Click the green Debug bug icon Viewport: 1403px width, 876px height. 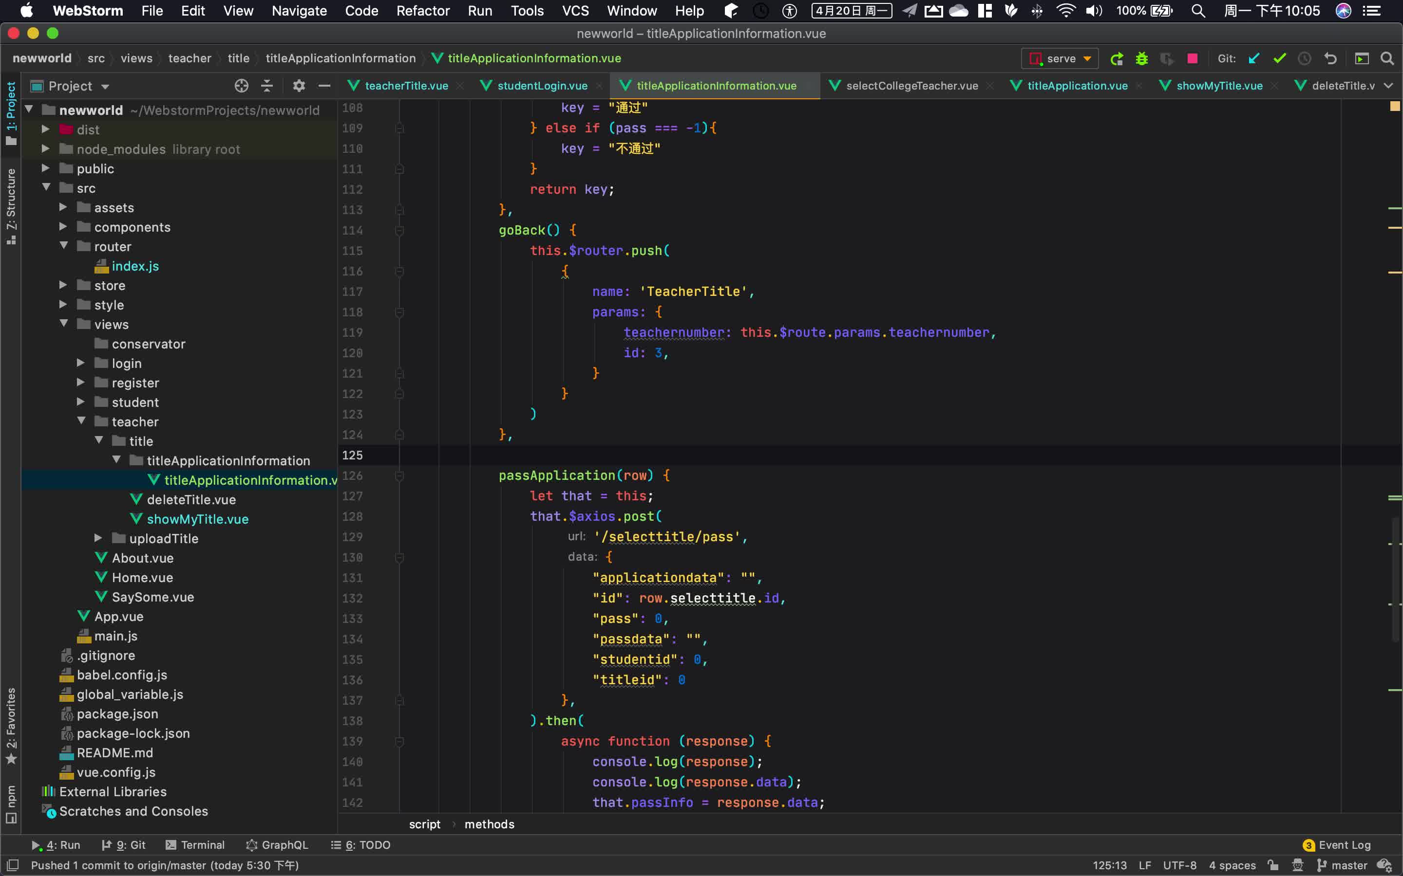(x=1141, y=58)
